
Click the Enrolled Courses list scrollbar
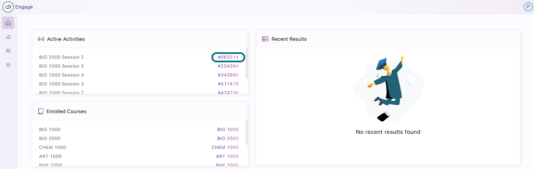tap(247, 133)
